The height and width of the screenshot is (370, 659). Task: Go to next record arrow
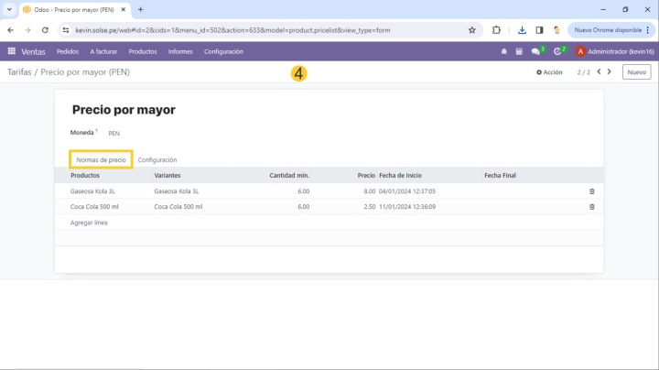point(610,71)
